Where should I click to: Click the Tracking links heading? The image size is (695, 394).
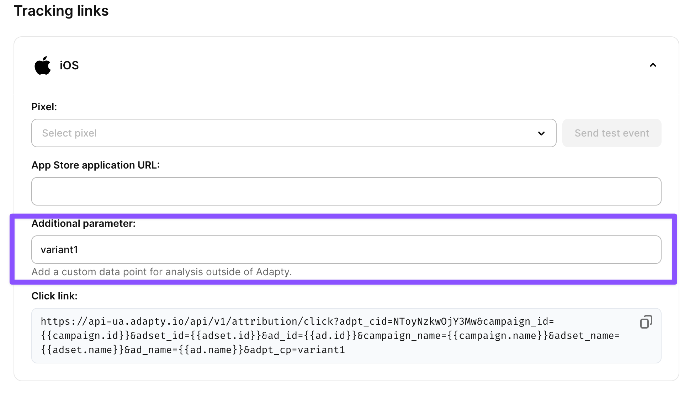(x=61, y=11)
